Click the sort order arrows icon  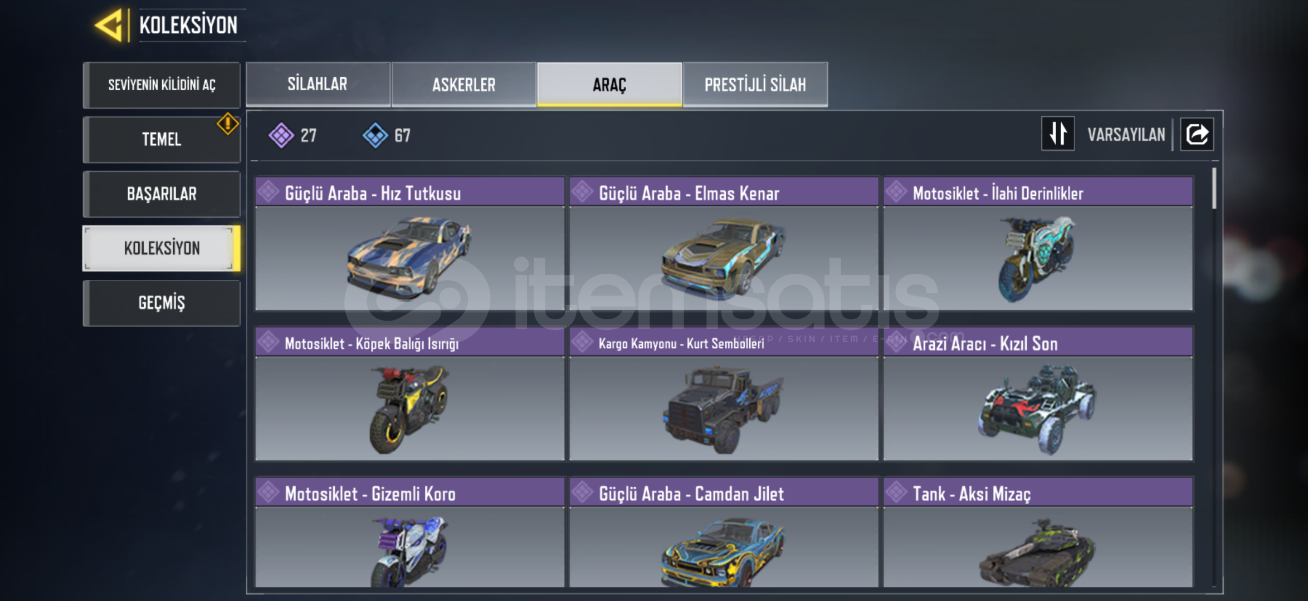[1057, 134]
